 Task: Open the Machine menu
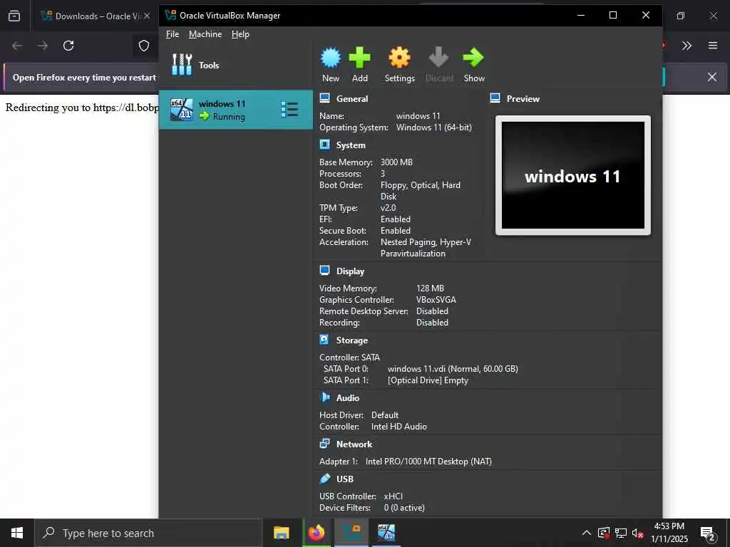click(205, 34)
